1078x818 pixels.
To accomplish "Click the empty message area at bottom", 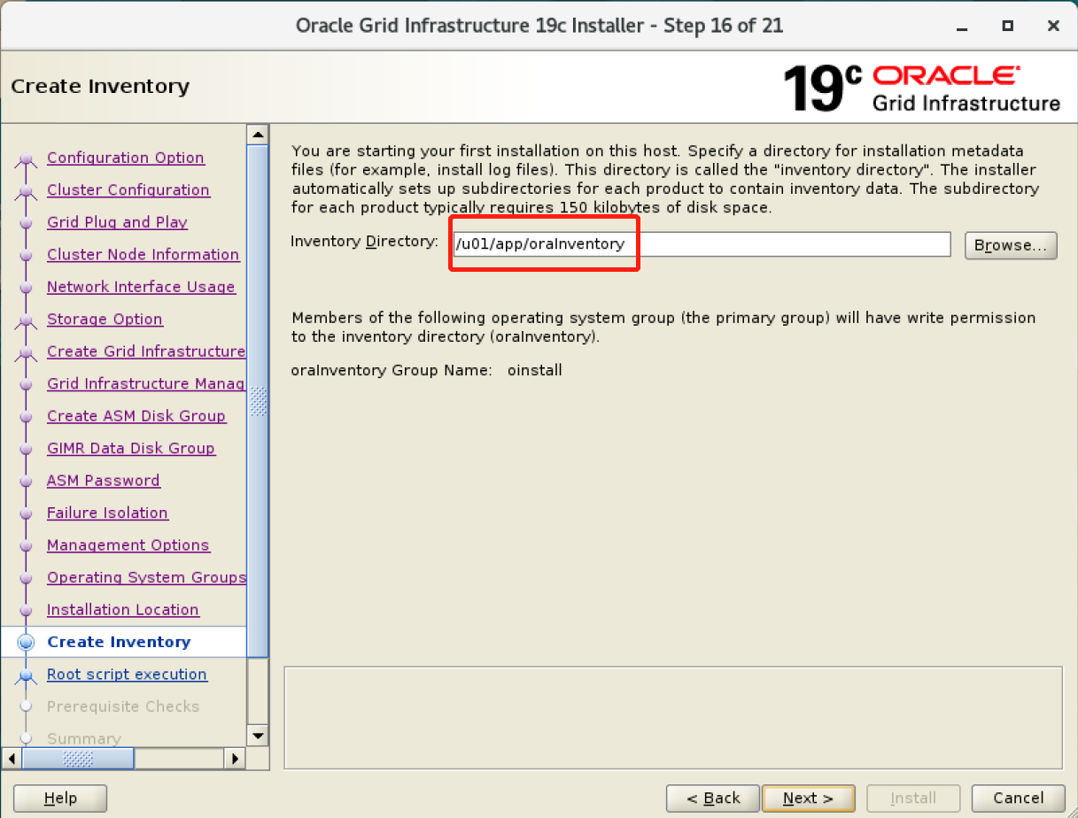I will pyautogui.click(x=672, y=717).
